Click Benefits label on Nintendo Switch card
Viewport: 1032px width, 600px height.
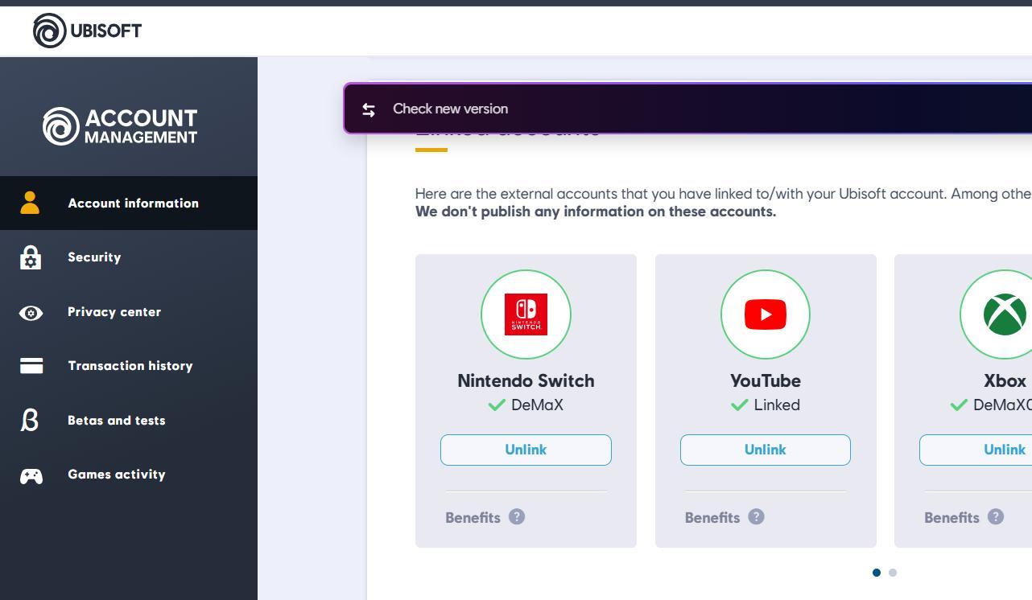coord(473,518)
